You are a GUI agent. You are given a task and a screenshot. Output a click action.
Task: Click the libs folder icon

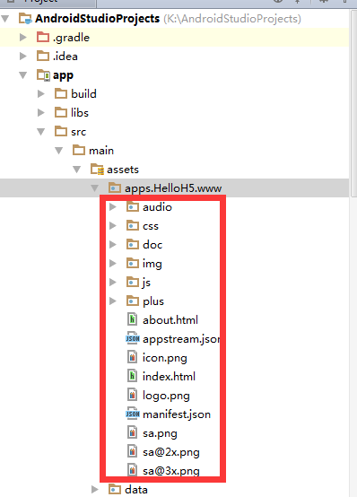point(61,112)
